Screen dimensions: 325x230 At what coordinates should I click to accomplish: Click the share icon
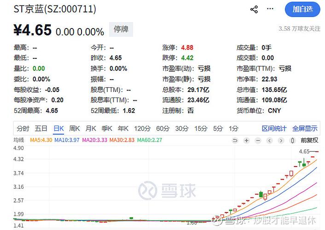[x=254, y=9]
